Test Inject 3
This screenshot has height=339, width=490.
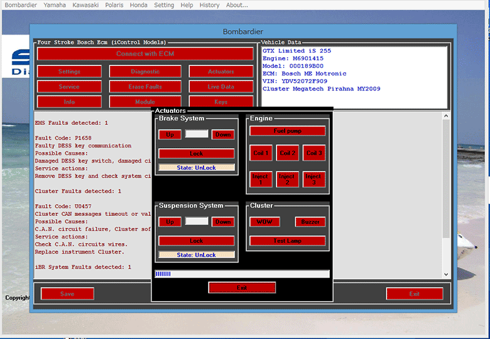313,179
